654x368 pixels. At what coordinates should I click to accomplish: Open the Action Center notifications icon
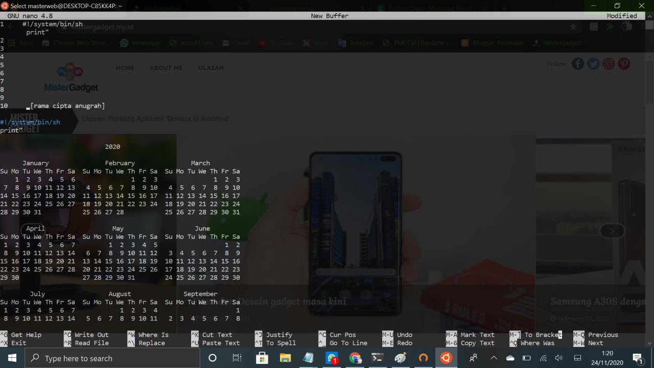(x=638, y=358)
